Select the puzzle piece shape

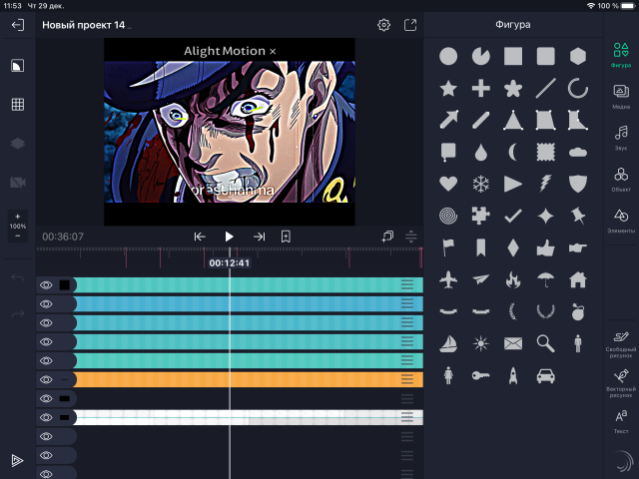[x=481, y=216]
